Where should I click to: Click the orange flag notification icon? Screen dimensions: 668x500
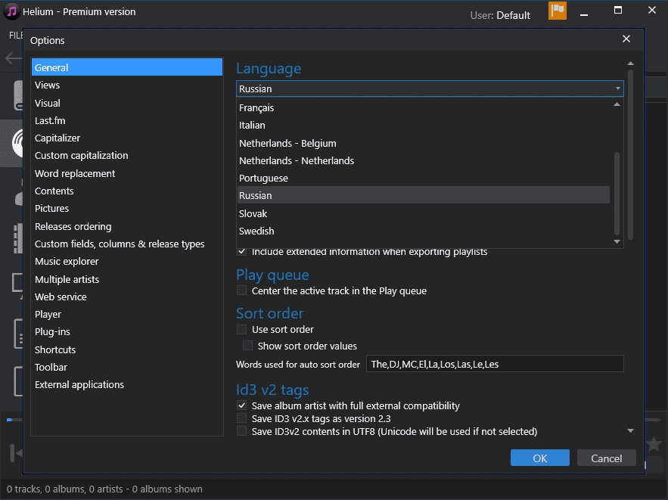click(558, 11)
